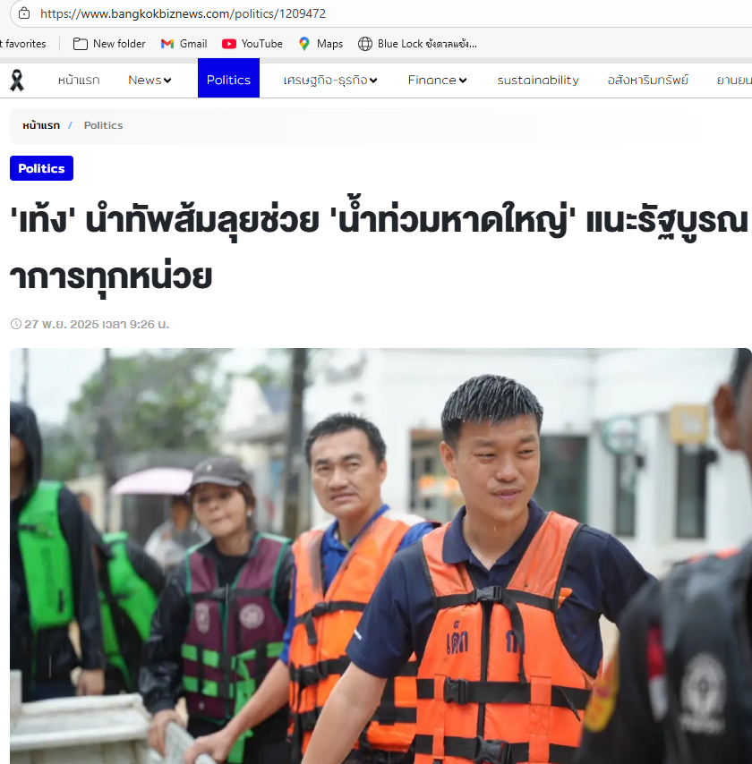
Task: Expand the News dropdown menu
Action: click(150, 80)
